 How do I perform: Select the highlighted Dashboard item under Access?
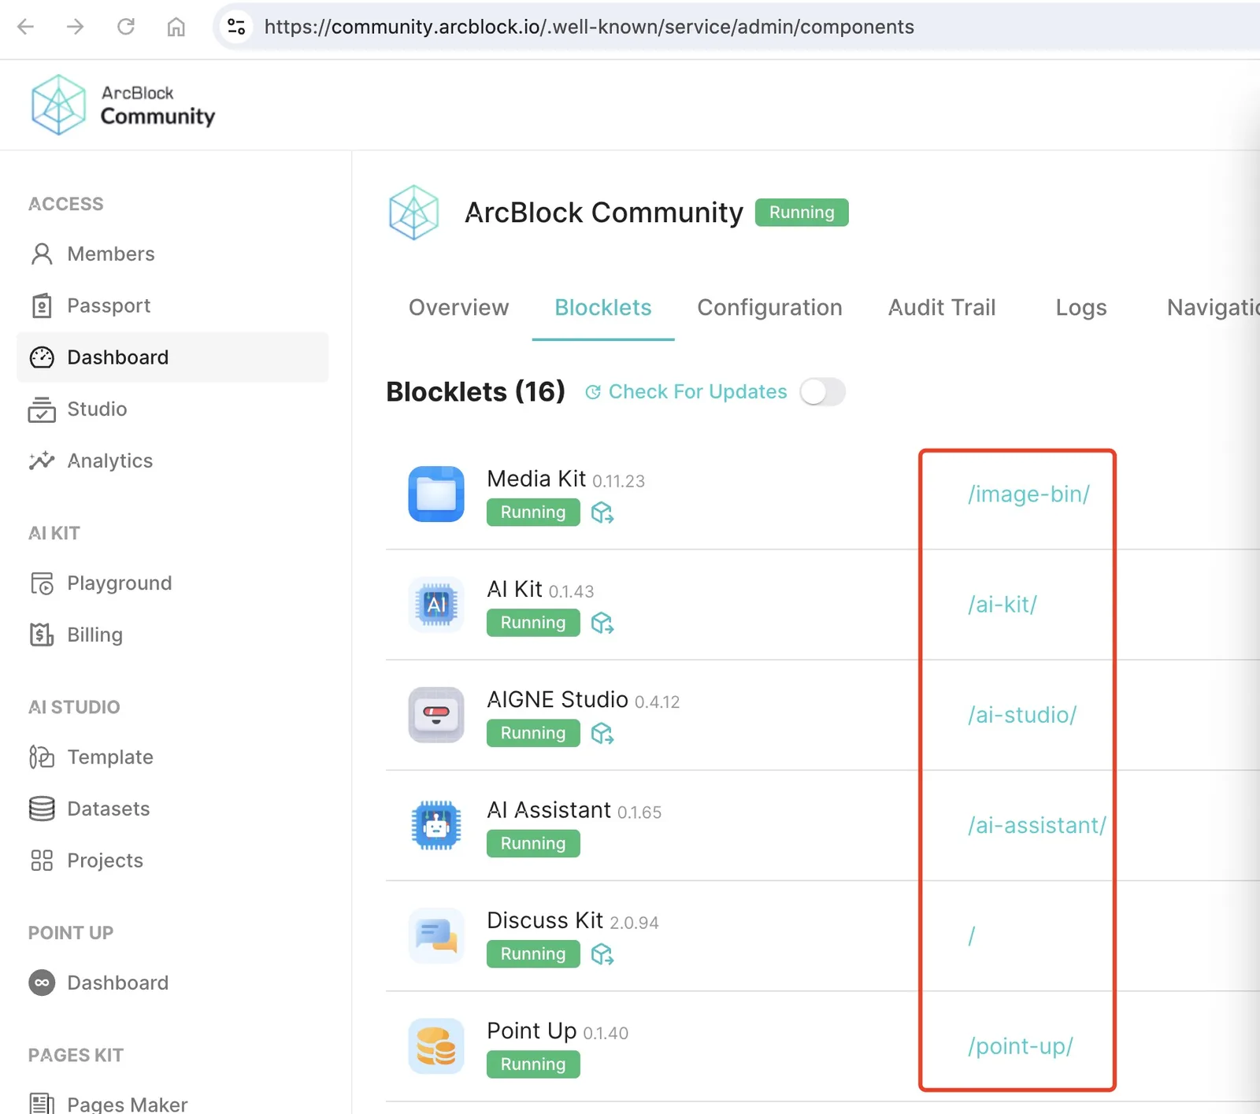tap(172, 357)
